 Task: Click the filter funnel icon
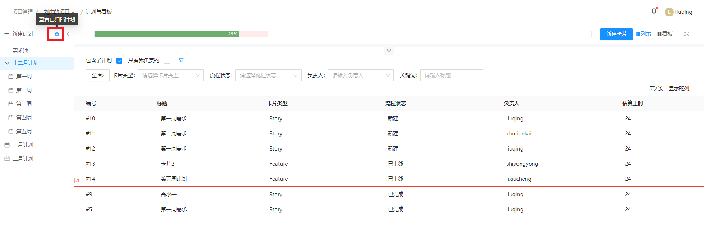click(181, 60)
